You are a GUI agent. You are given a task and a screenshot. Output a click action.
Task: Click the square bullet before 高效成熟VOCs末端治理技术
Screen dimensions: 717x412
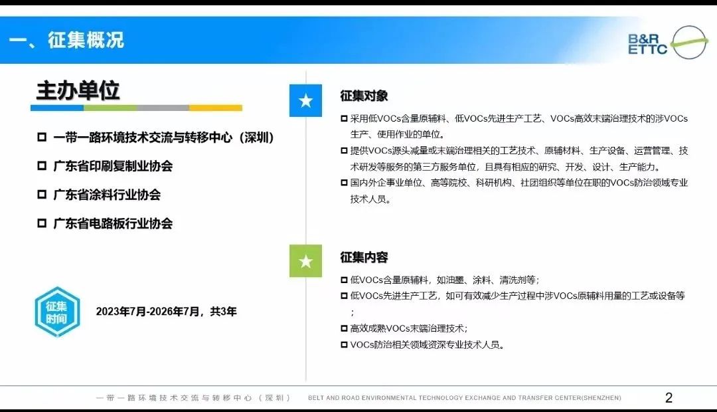[344, 328]
